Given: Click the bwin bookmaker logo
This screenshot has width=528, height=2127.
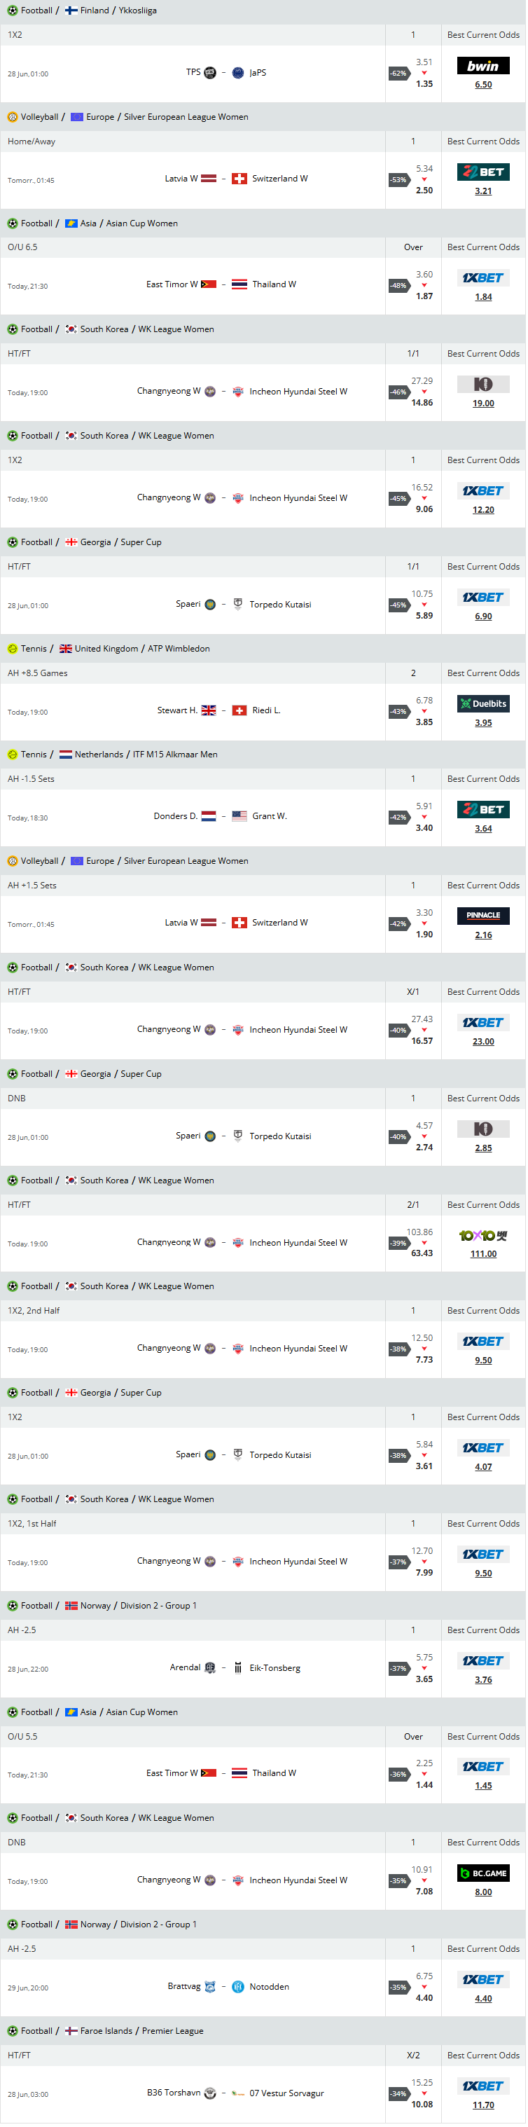Looking at the screenshot, I should (483, 66).
